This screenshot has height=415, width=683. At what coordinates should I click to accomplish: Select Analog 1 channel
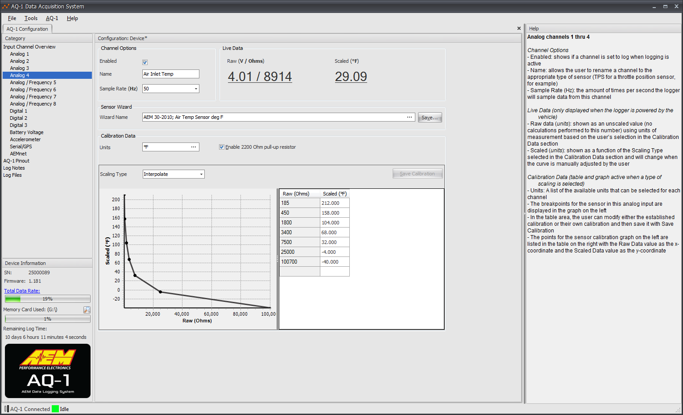pyautogui.click(x=20, y=54)
